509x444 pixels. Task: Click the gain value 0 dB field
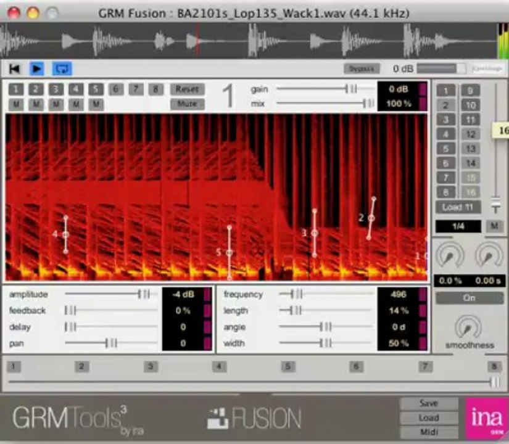point(399,89)
